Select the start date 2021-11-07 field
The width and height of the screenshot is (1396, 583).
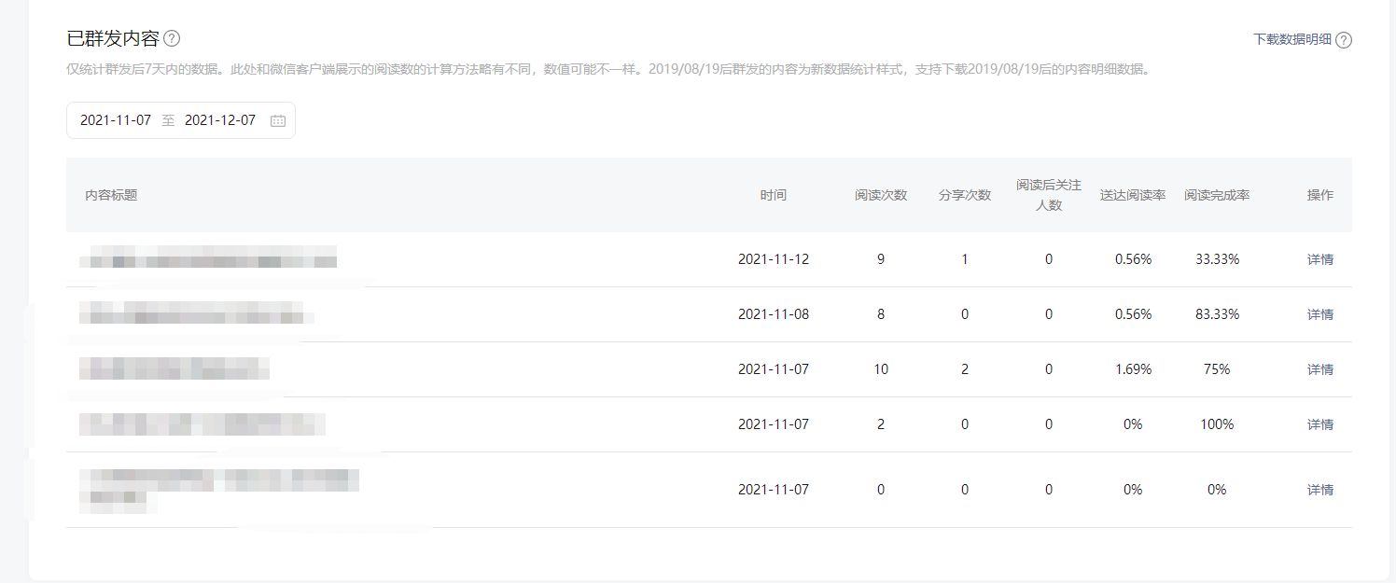pyautogui.click(x=116, y=120)
